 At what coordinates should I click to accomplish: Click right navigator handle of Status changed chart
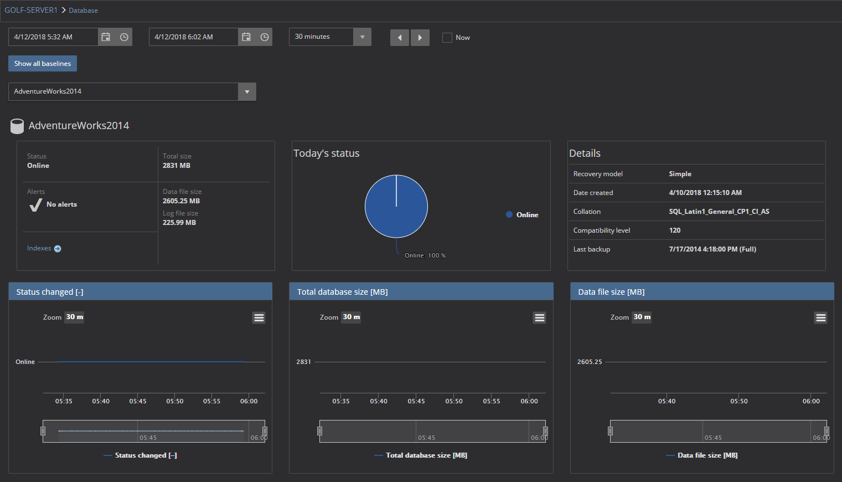point(265,431)
